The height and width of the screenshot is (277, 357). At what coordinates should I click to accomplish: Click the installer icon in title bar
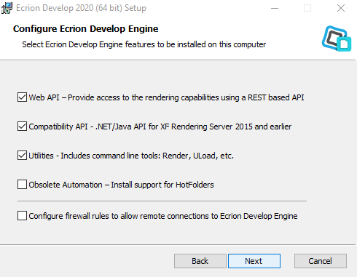[7, 8]
